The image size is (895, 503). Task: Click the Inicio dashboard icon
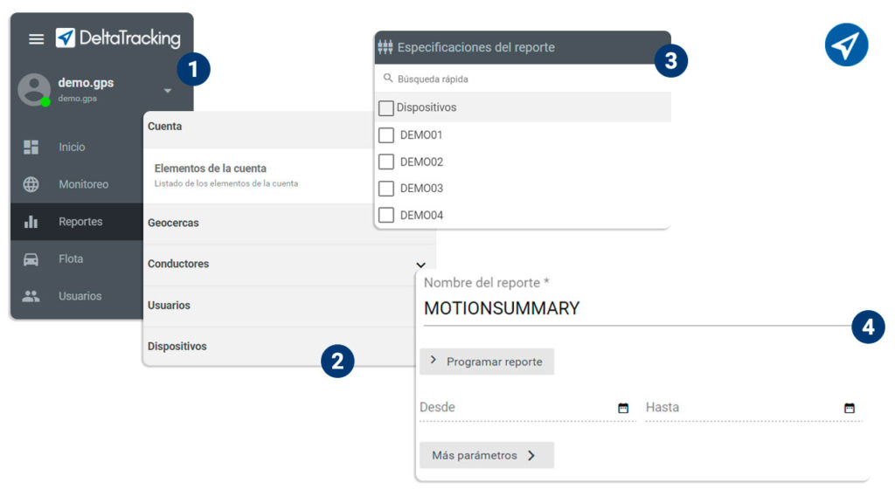click(31, 147)
